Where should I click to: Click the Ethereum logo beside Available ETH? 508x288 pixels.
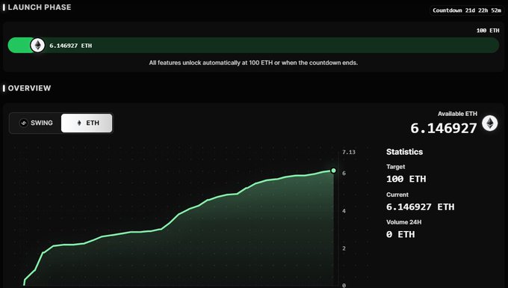click(489, 123)
